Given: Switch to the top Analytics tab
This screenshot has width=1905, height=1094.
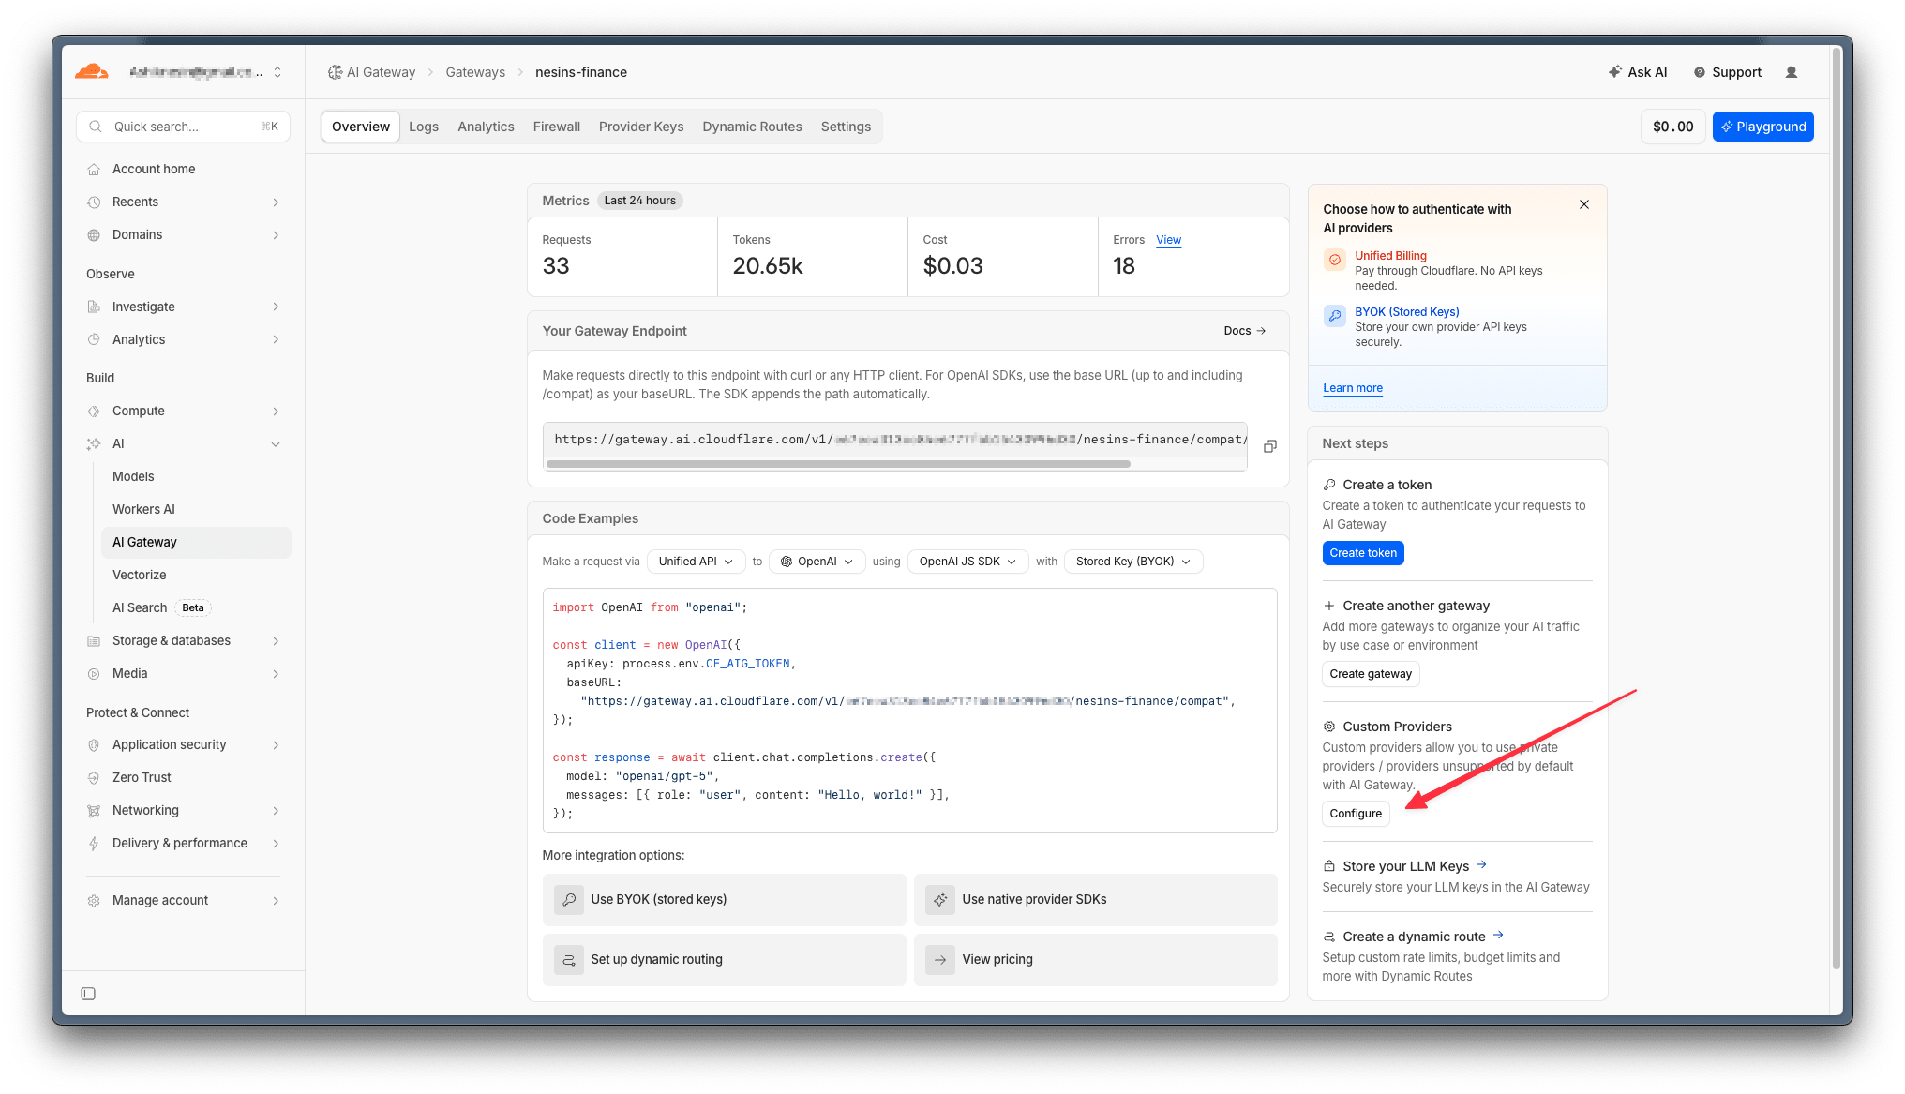Looking at the screenshot, I should coord(486,127).
